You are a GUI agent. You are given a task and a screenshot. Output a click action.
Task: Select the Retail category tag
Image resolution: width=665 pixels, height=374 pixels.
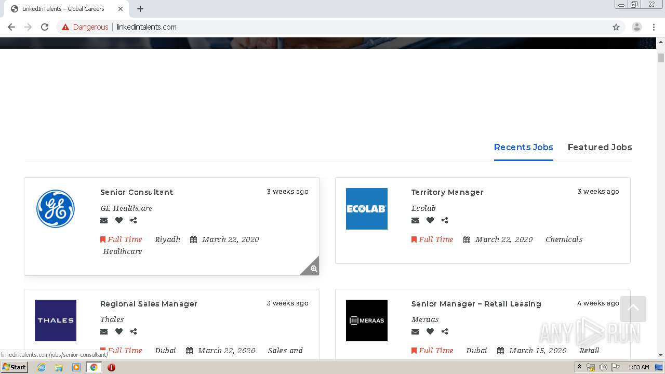(589, 351)
